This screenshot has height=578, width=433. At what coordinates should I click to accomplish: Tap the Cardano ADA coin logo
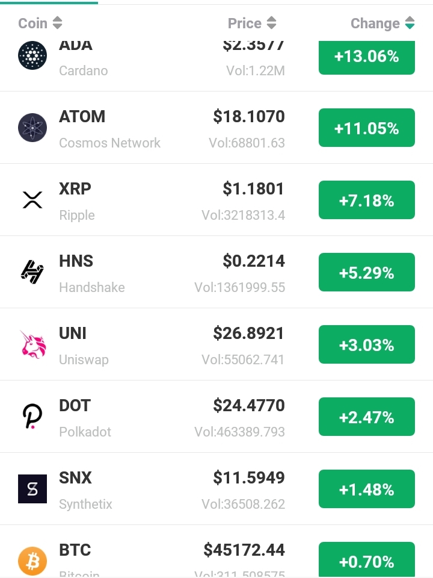(32, 55)
